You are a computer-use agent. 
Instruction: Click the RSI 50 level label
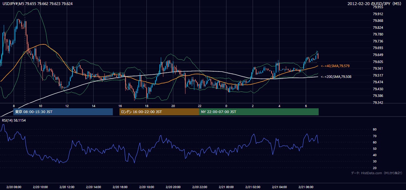tap(375, 149)
